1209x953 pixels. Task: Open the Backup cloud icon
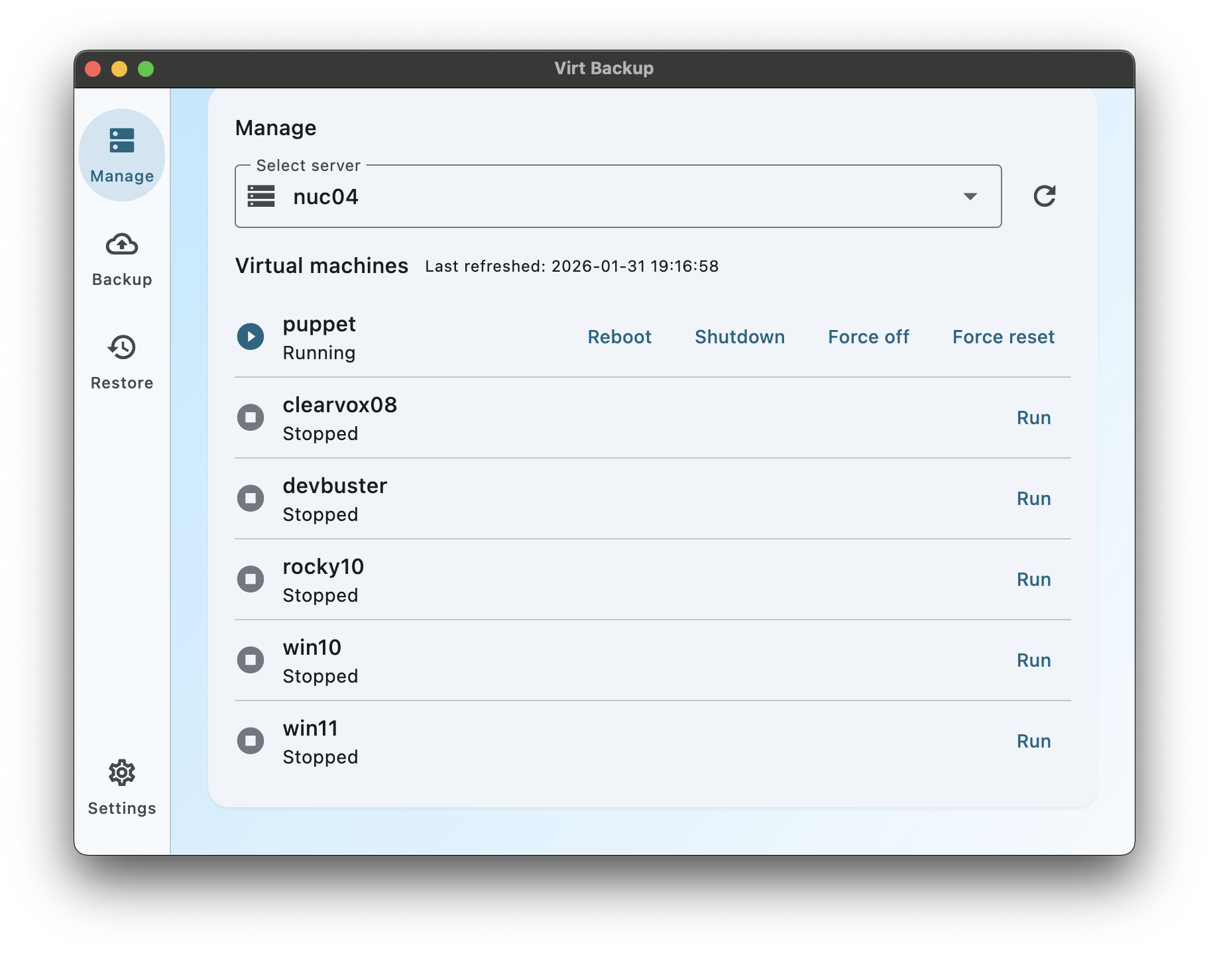121,245
